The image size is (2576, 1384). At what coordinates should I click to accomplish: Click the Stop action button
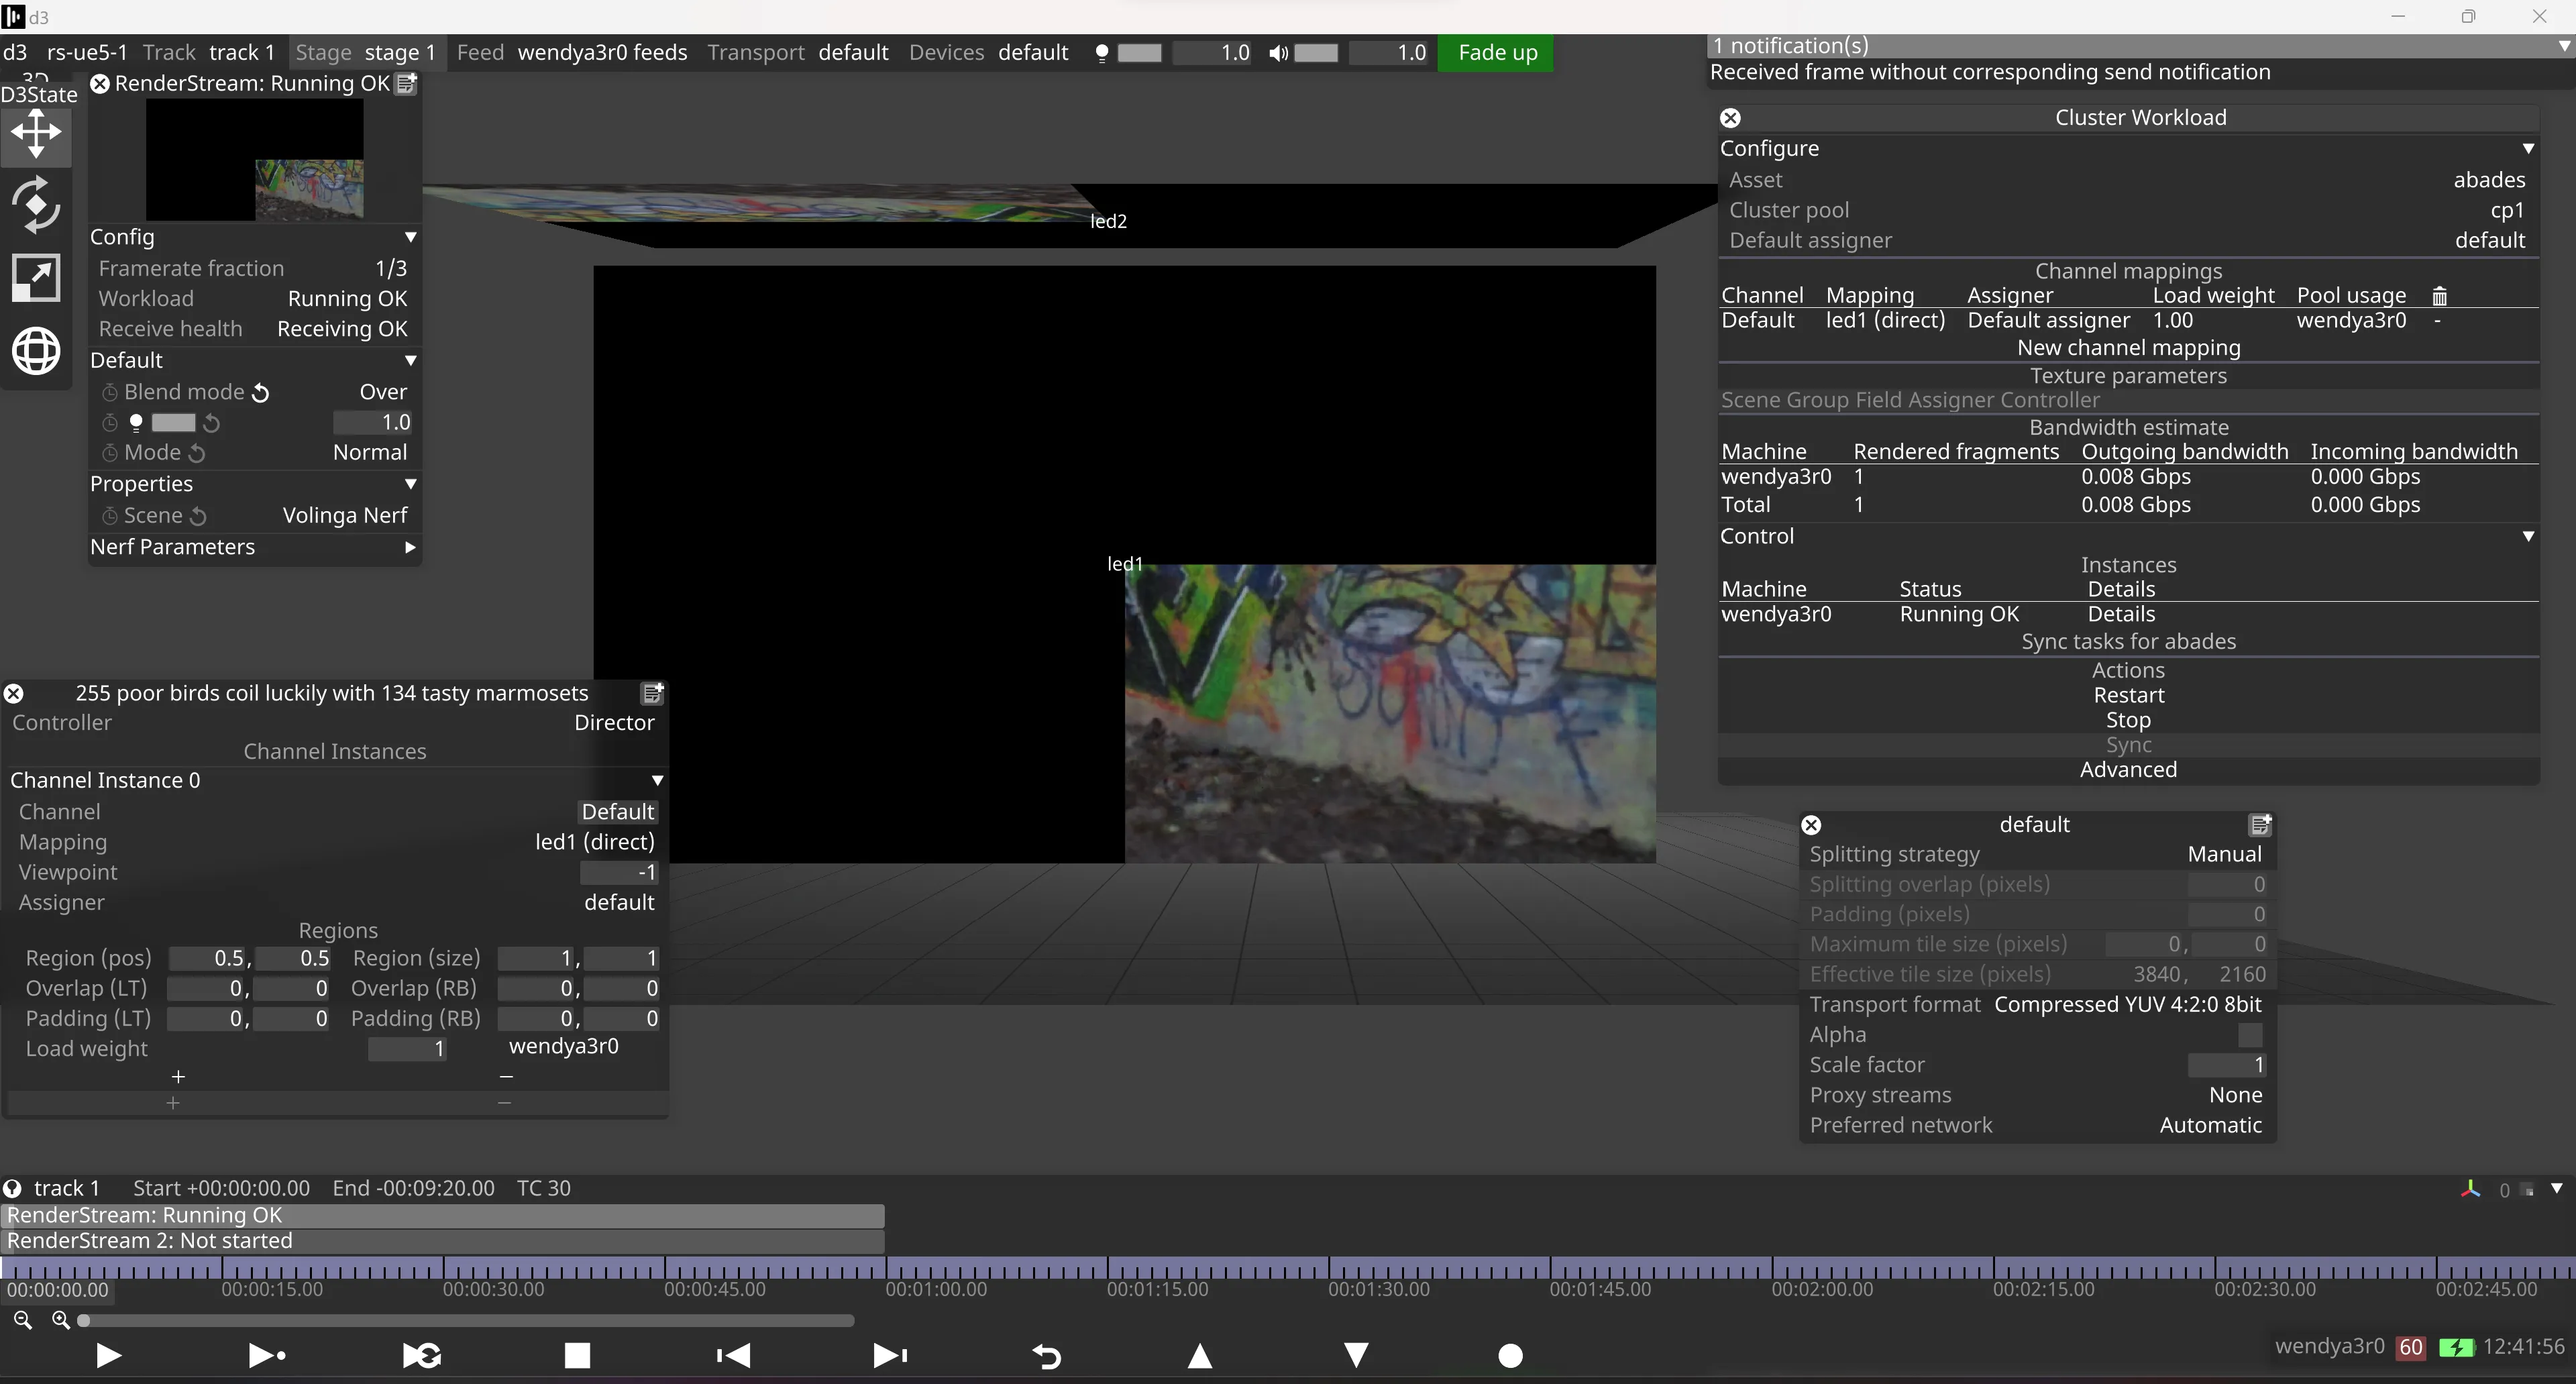pyautogui.click(x=2128, y=718)
